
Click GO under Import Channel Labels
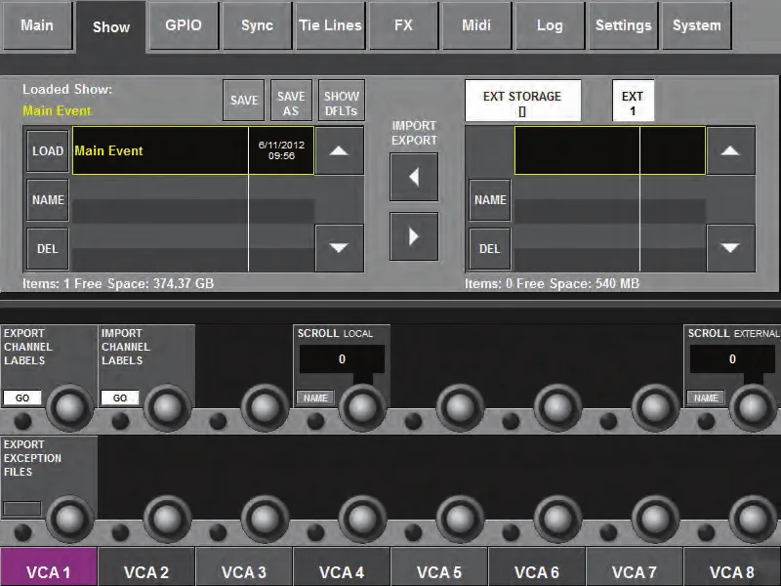click(120, 398)
